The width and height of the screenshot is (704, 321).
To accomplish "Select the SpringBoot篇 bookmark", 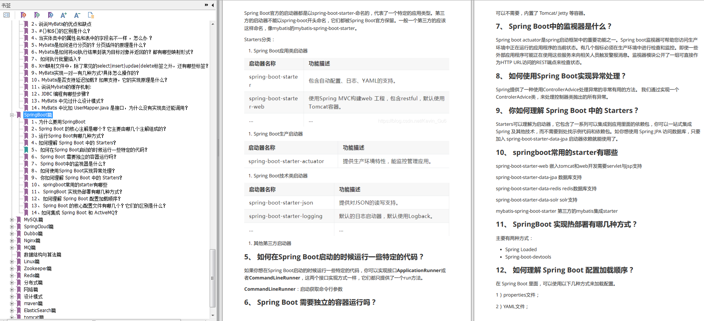I will (38, 115).
